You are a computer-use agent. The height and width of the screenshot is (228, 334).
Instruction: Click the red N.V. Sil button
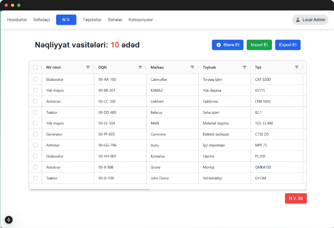[296, 198]
